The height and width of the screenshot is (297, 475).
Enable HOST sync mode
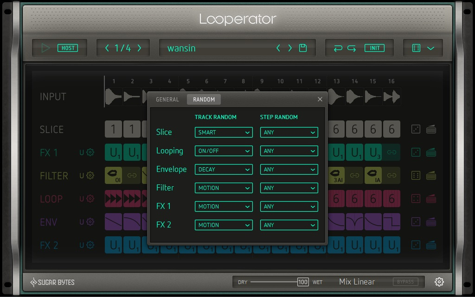[x=68, y=48]
